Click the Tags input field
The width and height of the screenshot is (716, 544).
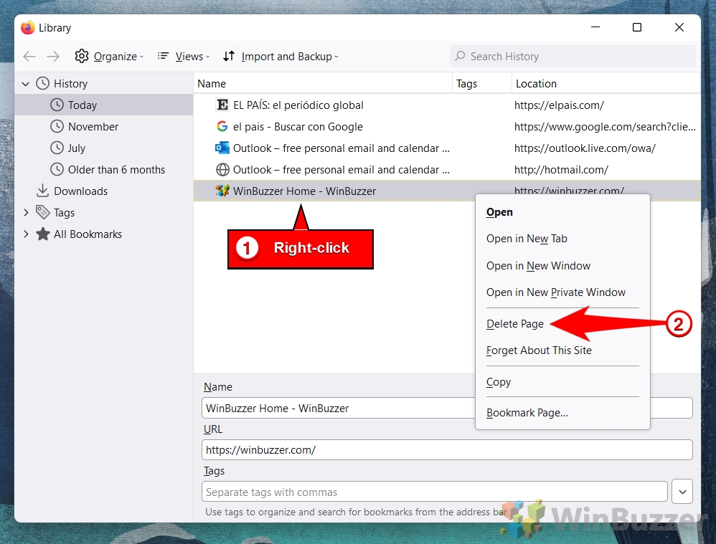point(434,492)
